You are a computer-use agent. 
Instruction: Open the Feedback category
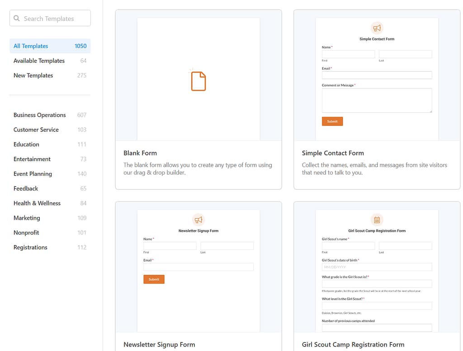26,188
